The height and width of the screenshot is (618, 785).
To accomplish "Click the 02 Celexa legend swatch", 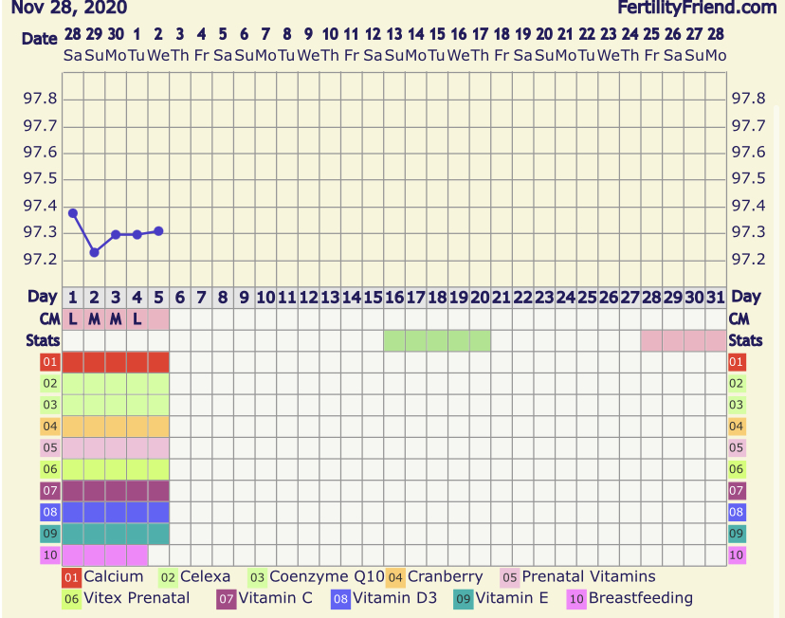I will point(168,577).
